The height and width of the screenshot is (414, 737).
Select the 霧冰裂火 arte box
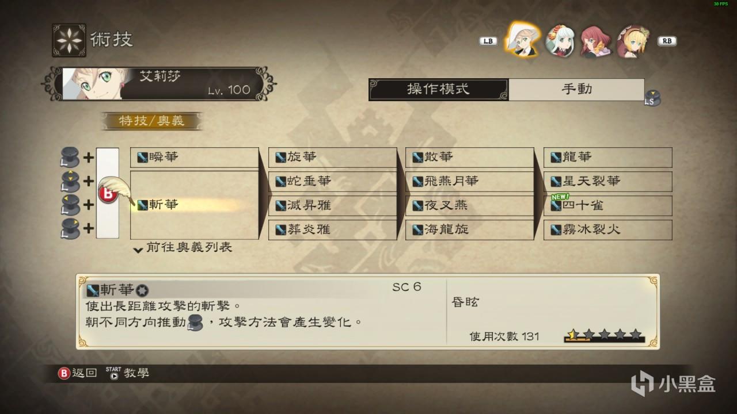tap(608, 230)
